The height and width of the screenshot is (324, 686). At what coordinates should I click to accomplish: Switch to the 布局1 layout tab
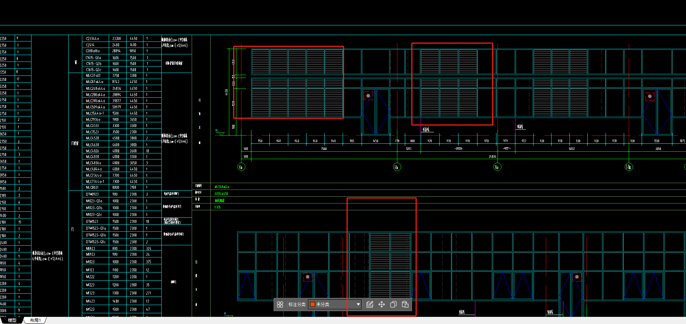[x=35, y=320]
